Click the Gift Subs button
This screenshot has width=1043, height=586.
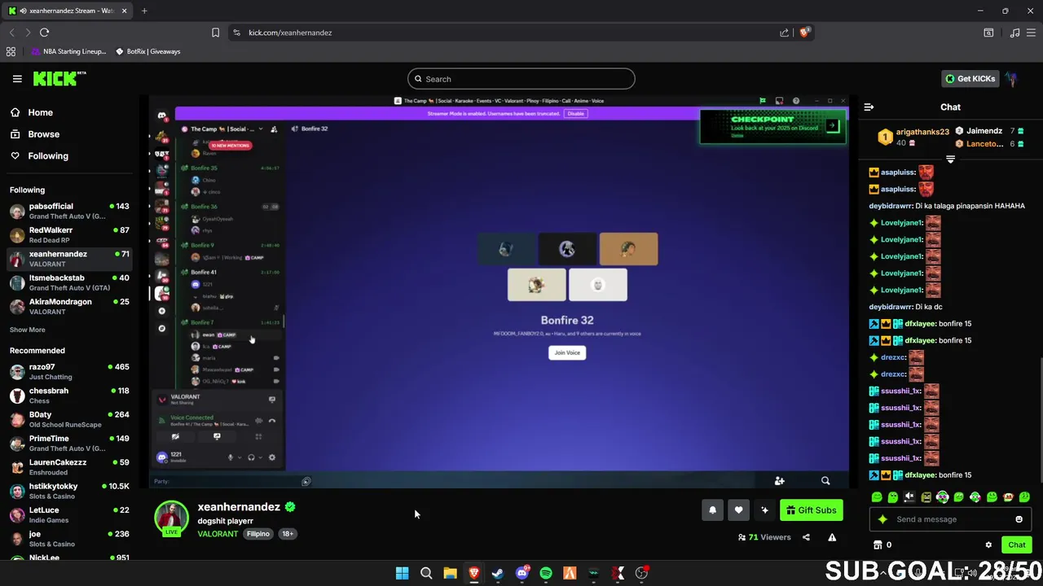pos(812,510)
